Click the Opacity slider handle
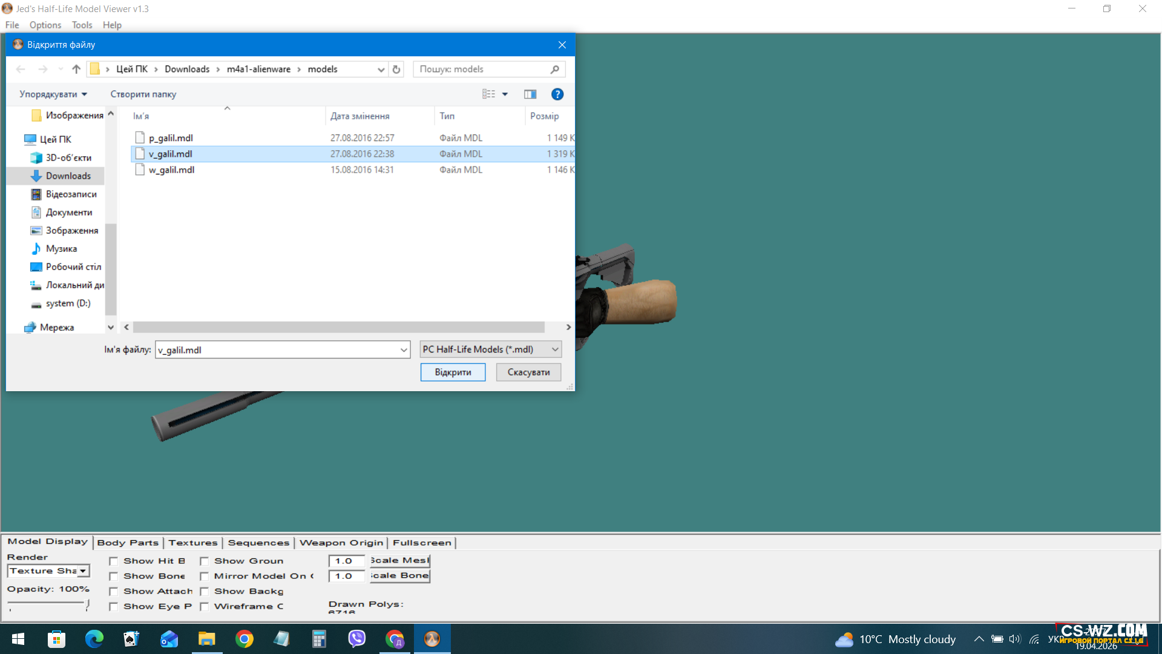The image size is (1162, 654). (88, 604)
